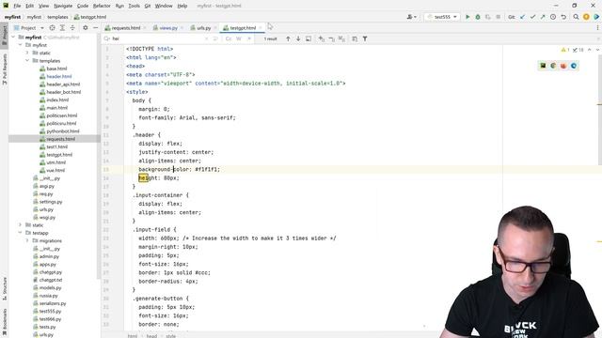
Task: Open the Navigate menu
Action: click(63, 6)
